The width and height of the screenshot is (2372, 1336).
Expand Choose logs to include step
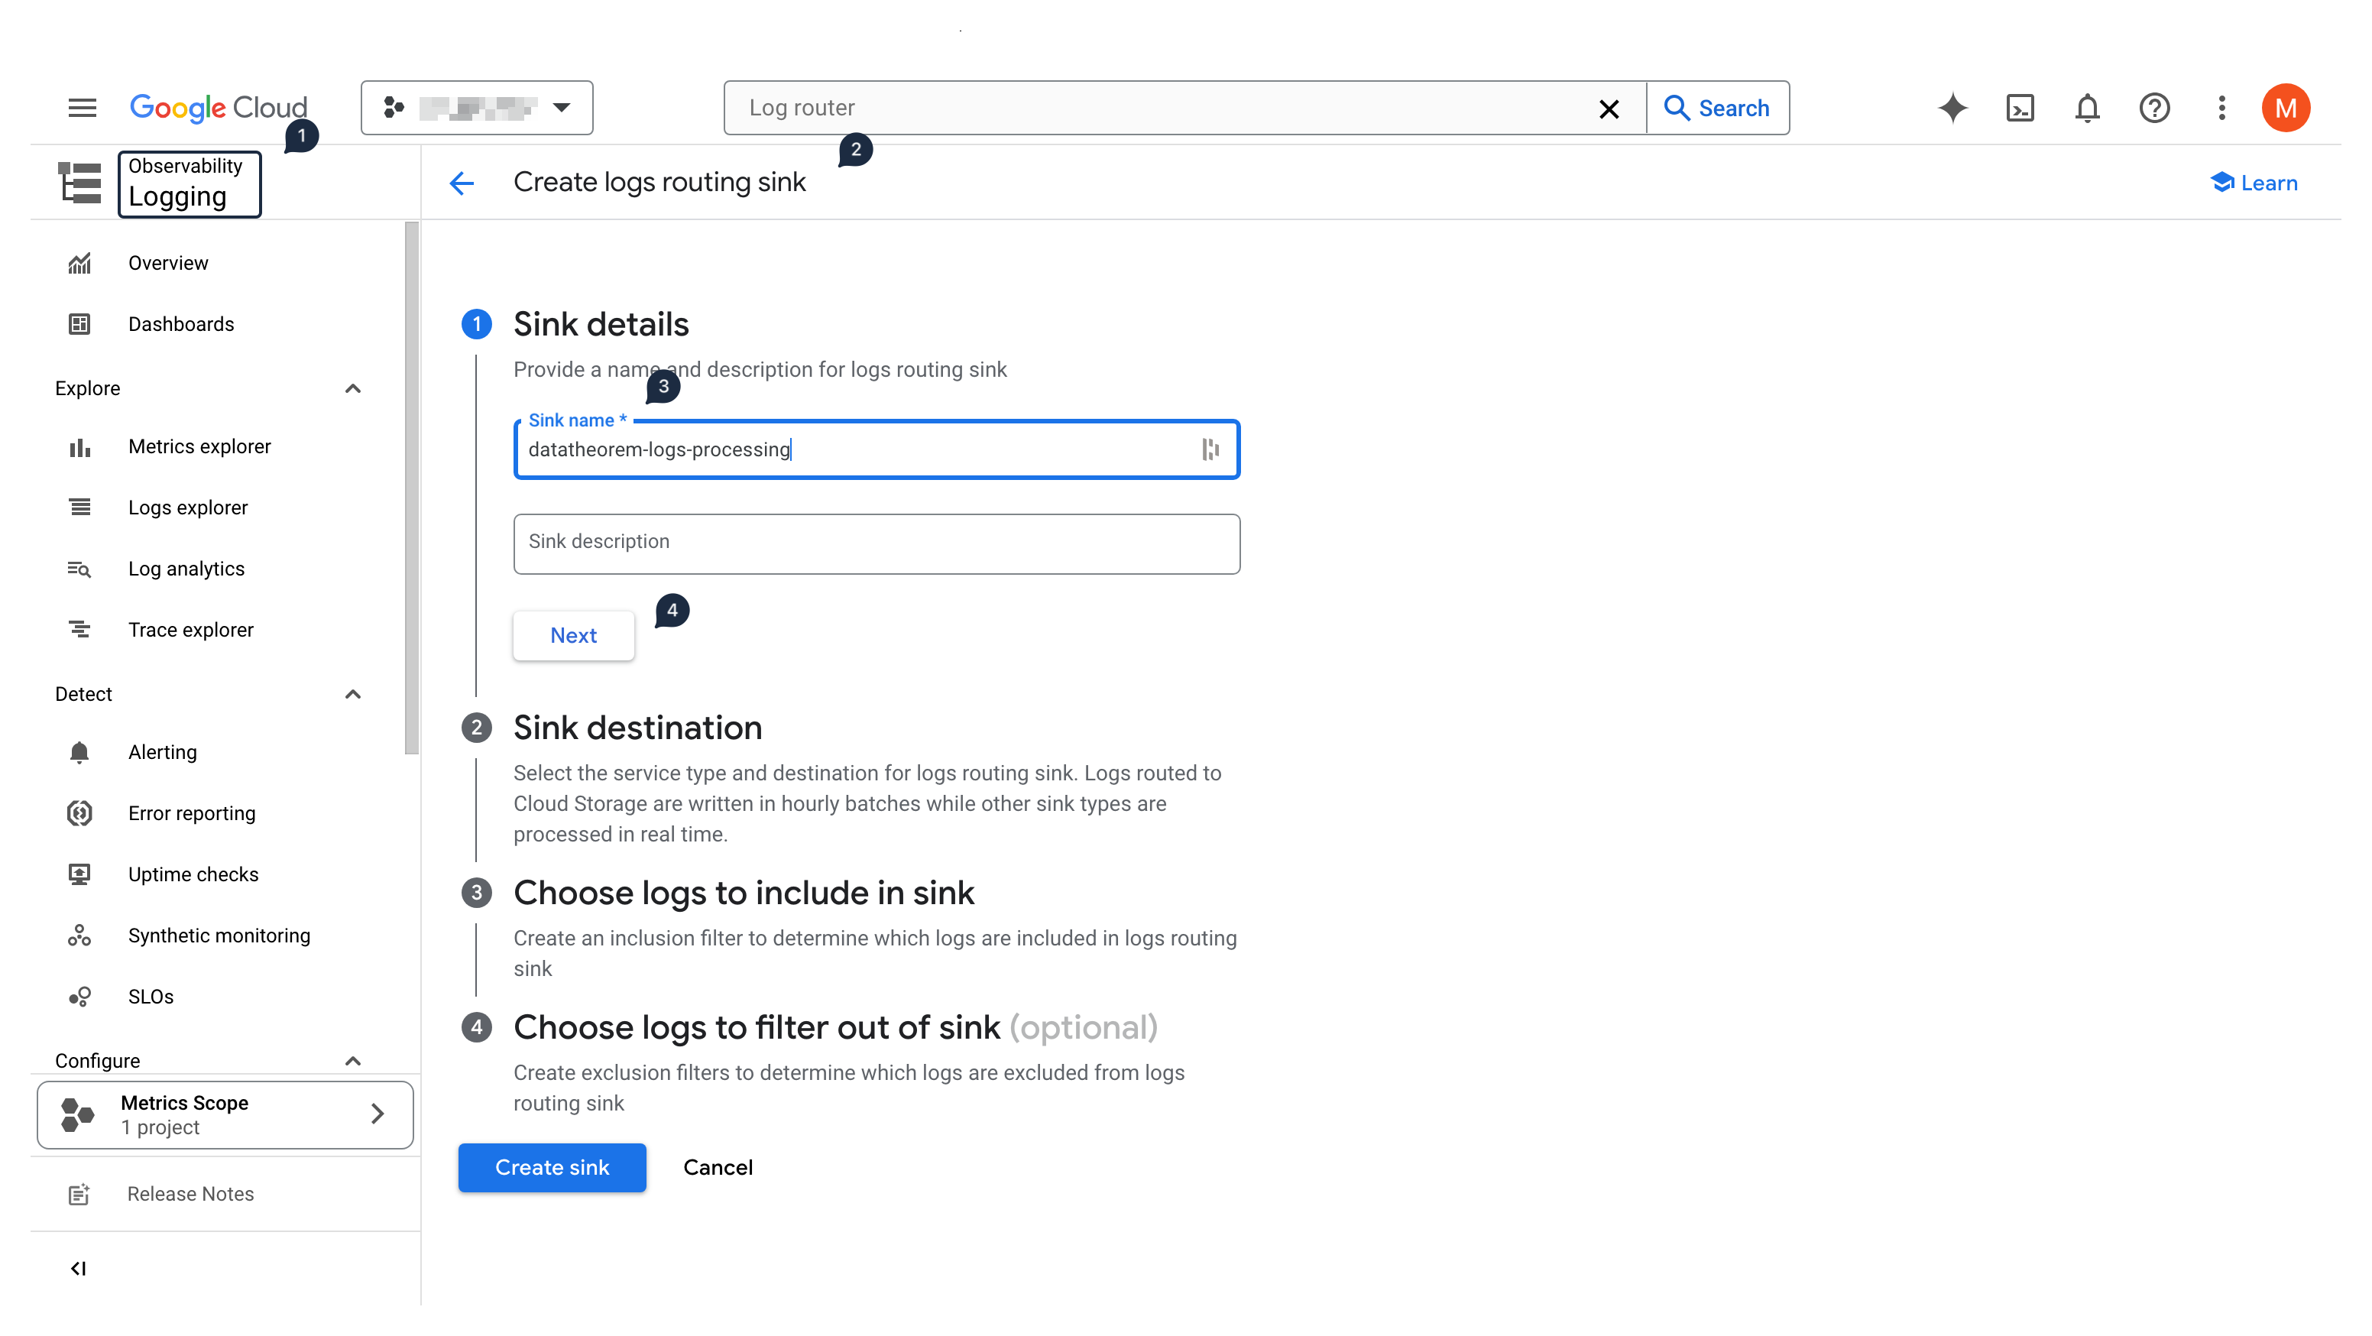743,893
